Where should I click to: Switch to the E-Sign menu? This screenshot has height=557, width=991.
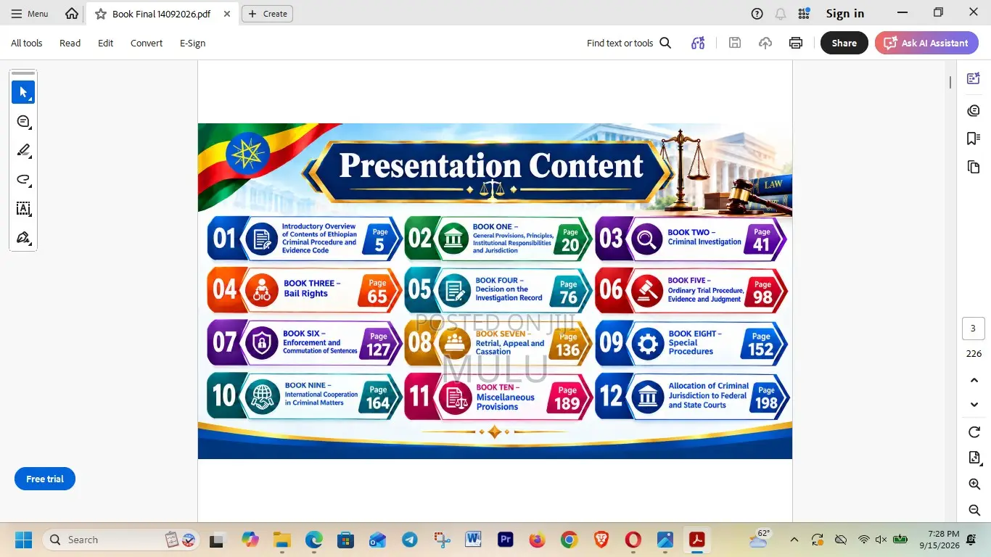pos(193,43)
